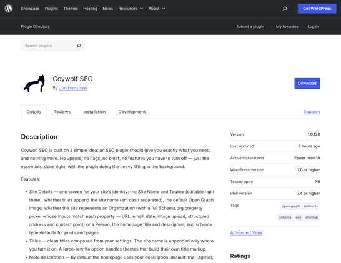Click the '7.4 or higher' PHP version value
Screen dimensions: 341x263
[309, 194]
